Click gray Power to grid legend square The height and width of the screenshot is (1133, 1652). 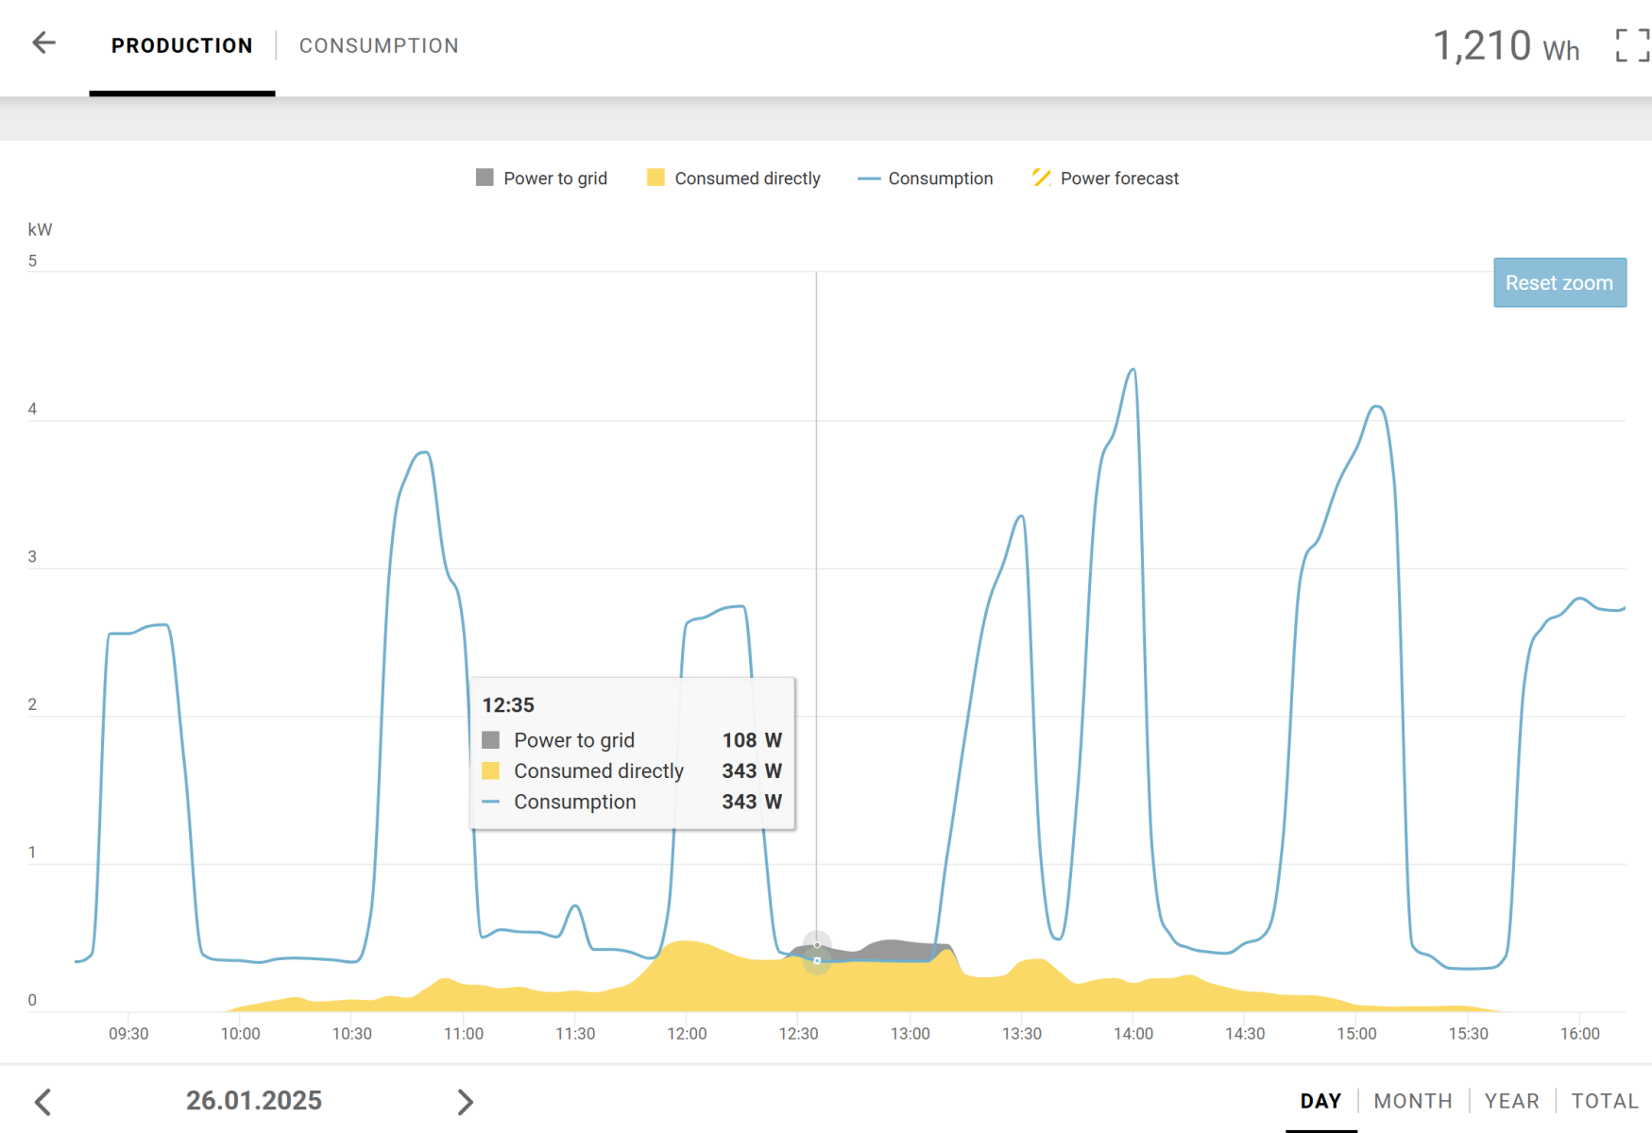click(485, 178)
